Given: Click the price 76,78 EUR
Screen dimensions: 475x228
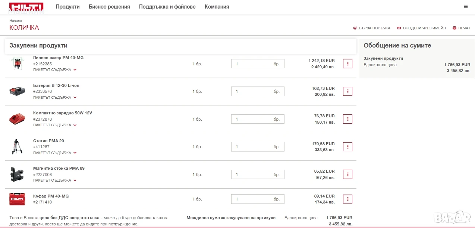Looking at the screenshot, I should point(324,116).
